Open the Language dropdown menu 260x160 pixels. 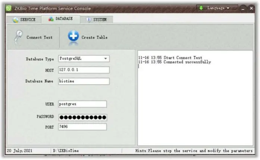(217, 8)
